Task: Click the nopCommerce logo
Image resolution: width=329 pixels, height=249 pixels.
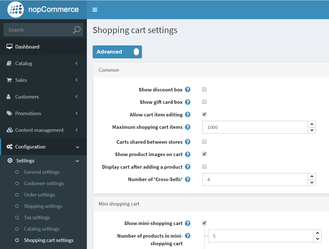Action: [x=43, y=10]
